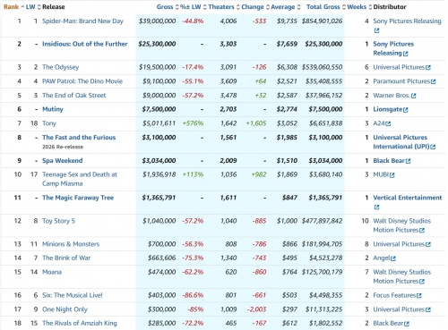Click the Toy Story 5 title link
448x330 pixels.
(58, 221)
